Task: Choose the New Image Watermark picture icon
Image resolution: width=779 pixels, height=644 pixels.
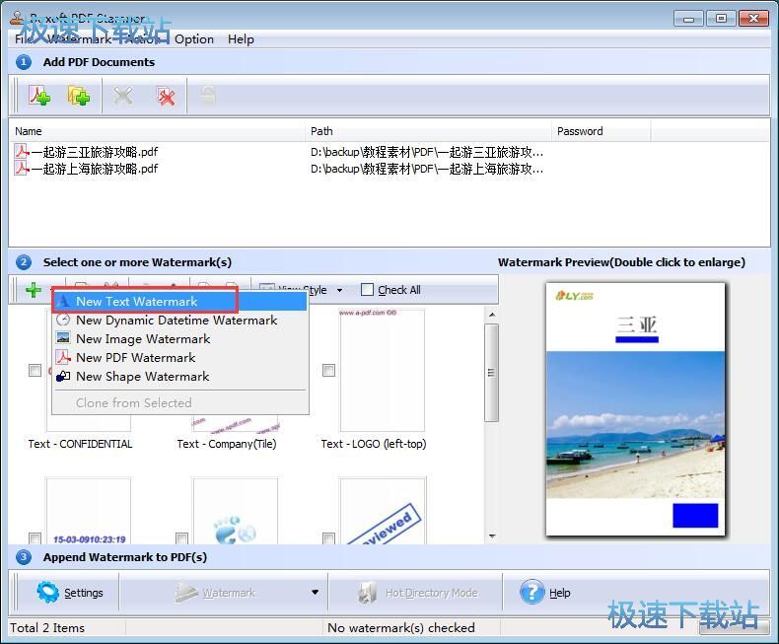Action: pyautogui.click(x=64, y=338)
